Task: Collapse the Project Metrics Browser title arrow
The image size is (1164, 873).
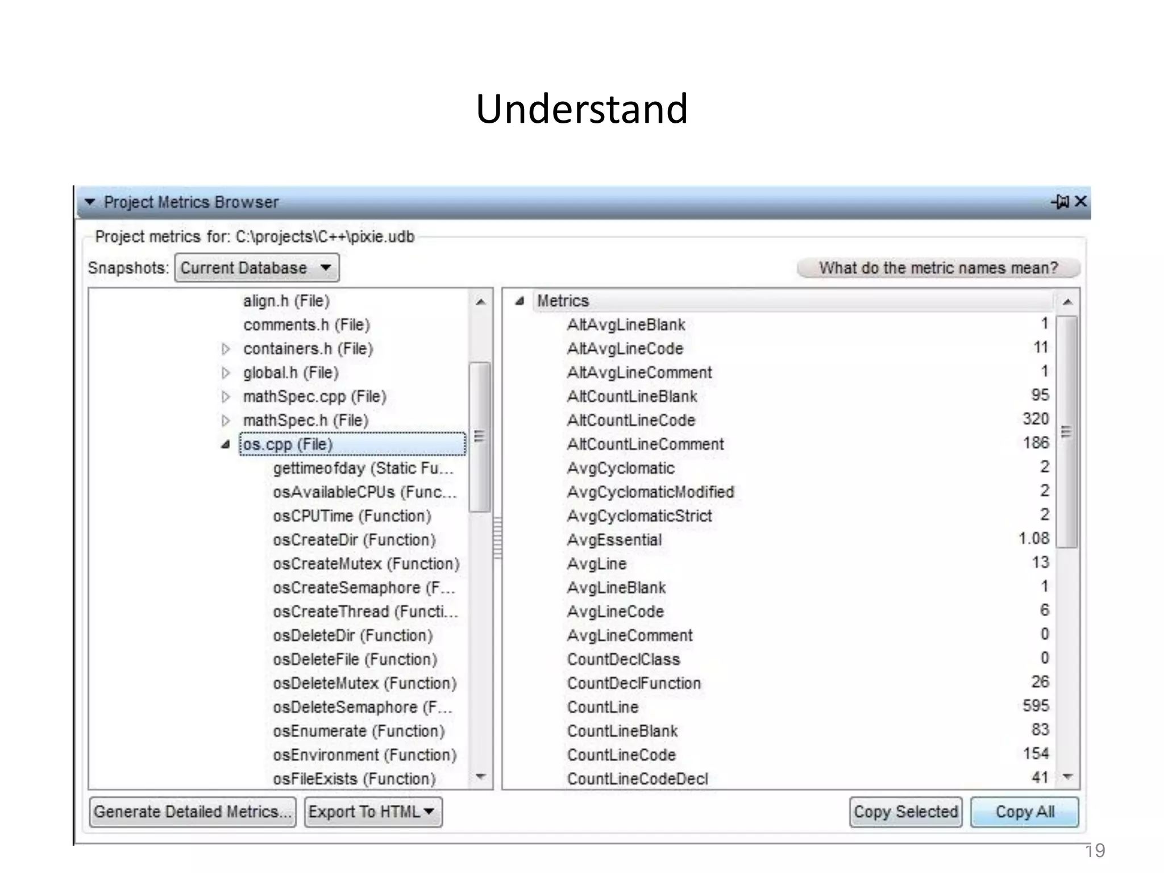Action: [x=90, y=202]
